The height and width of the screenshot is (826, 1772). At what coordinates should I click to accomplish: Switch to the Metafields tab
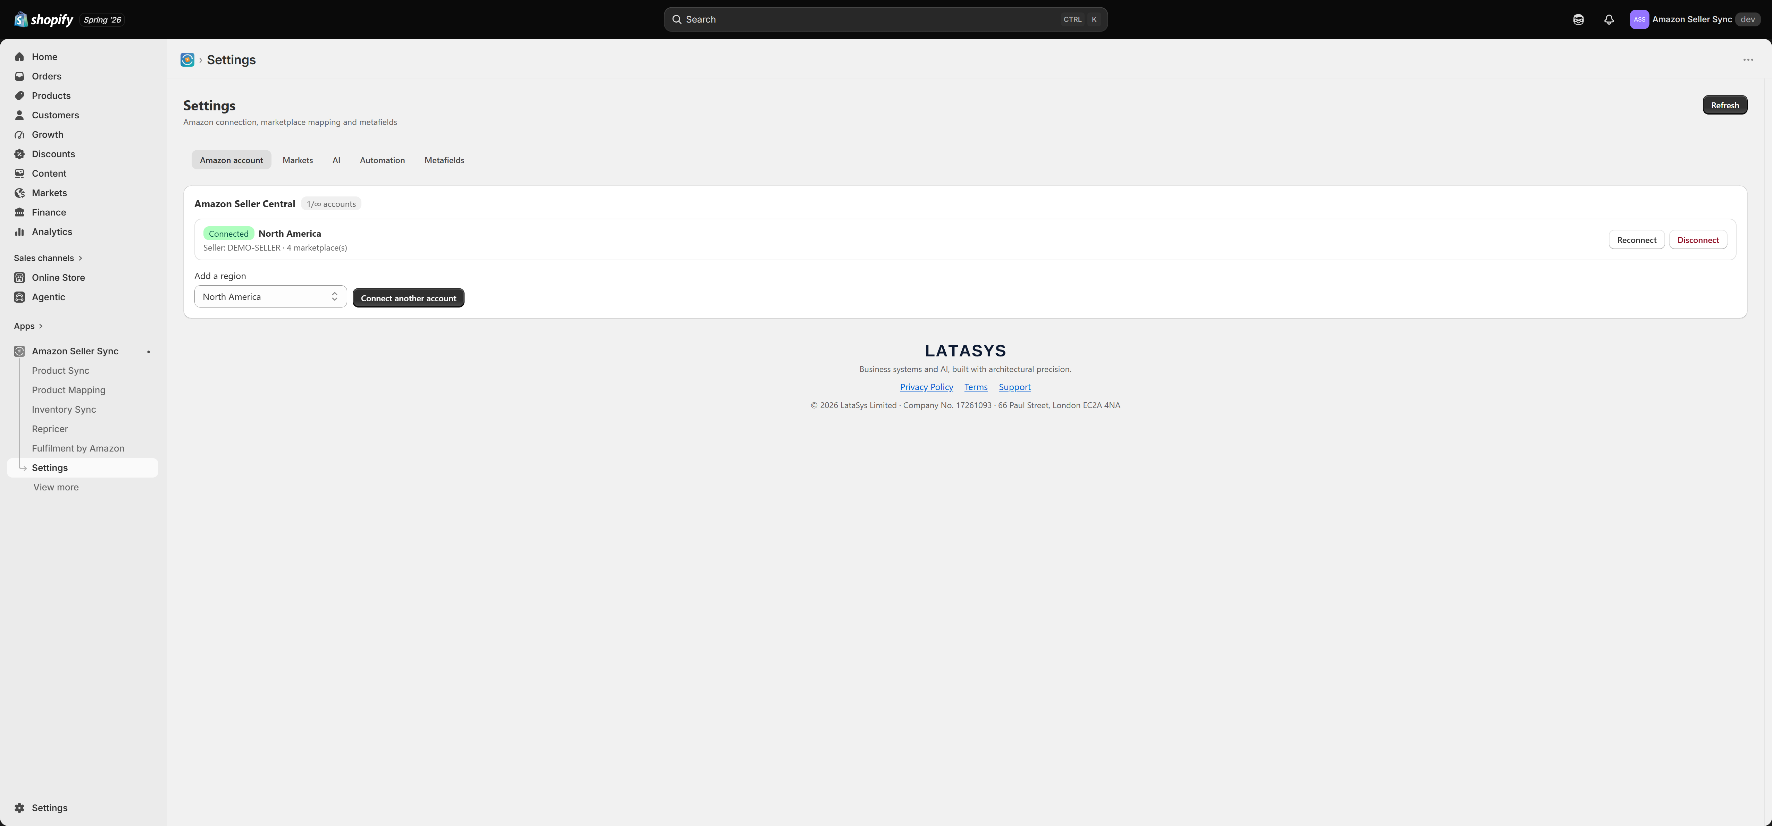(x=444, y=160)
